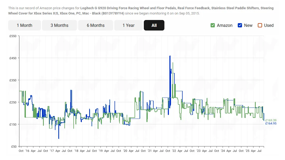Click the '16 year label on x-axis
This screenshot has width=285, height=160.
(27, 151)
